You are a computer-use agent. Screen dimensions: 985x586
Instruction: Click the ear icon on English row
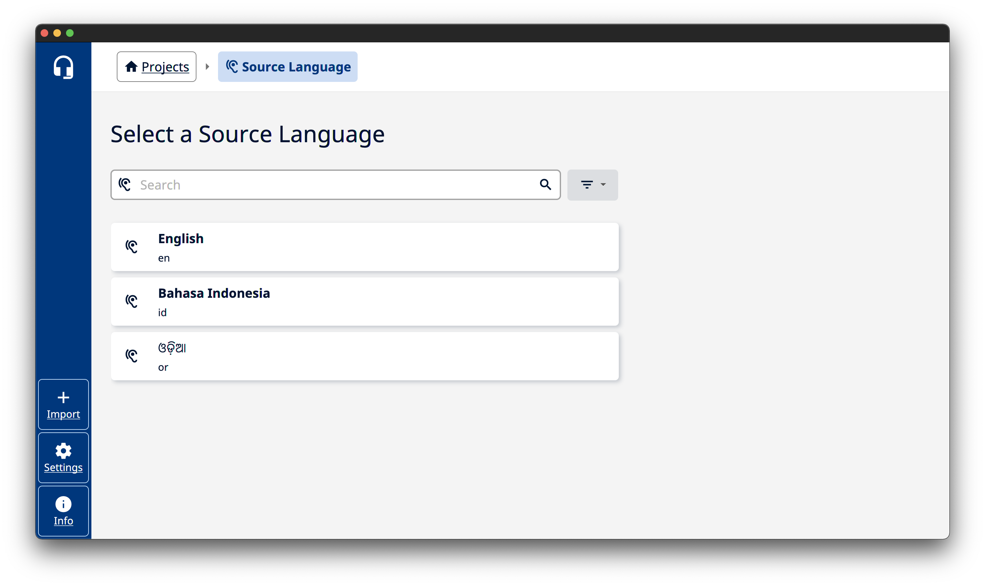point(132,247)
